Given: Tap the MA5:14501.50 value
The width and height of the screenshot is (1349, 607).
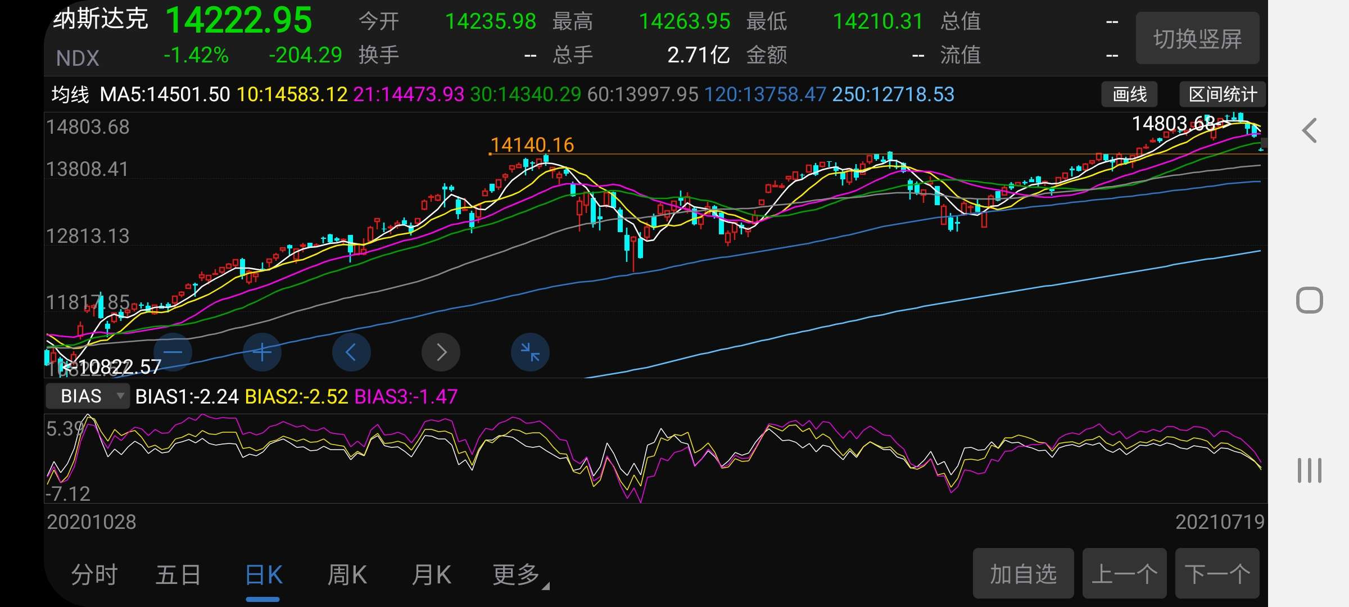Looking at the screenshot, I should point(165,94).
